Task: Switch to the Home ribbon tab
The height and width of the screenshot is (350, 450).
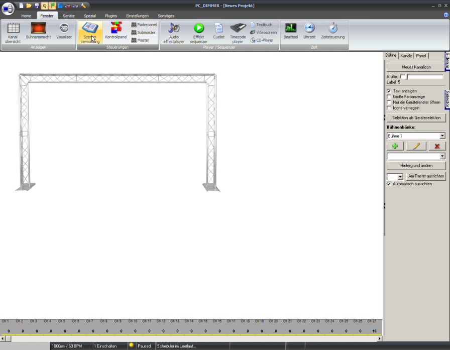Action: pos(26,16)
